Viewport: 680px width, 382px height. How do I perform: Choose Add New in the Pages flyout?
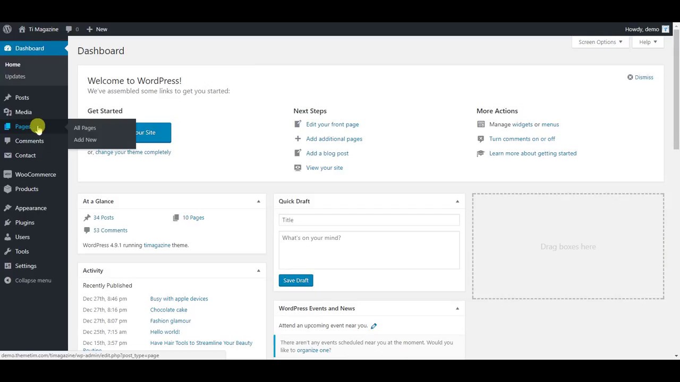85,140
